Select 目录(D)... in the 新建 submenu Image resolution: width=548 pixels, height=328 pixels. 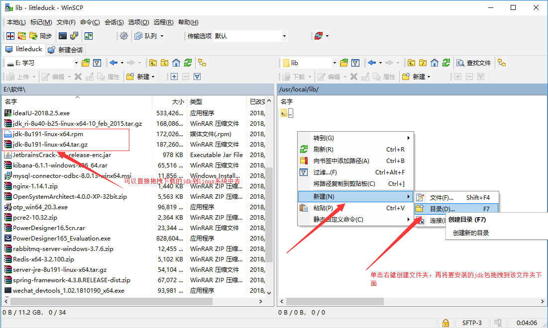pyautogui.click(x=456, y=209)
